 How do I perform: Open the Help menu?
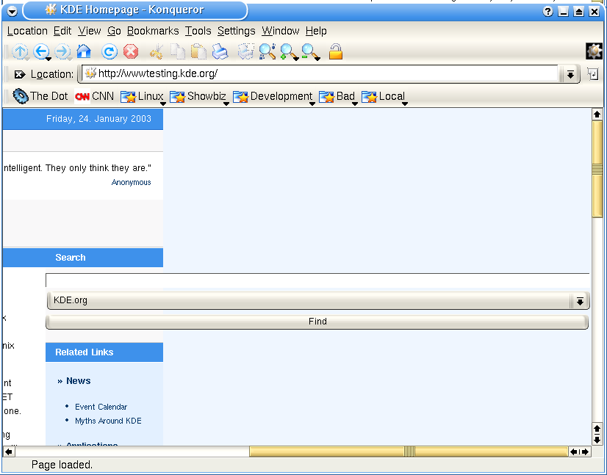(316, 31)
